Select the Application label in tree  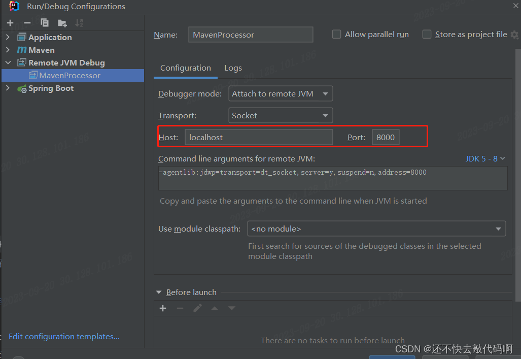50,37
